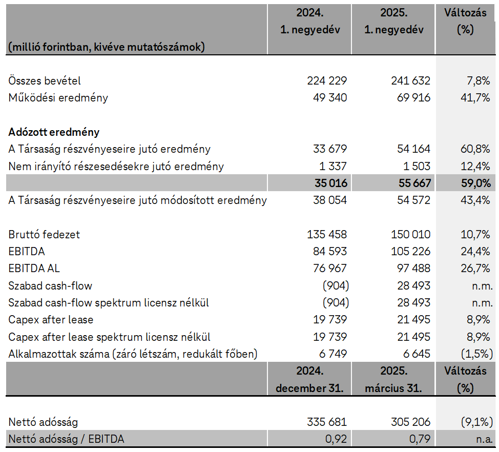Click the Alkalmazottak száma row label
The height and width of the screenshot is (452, 499).
coord(133,354)
